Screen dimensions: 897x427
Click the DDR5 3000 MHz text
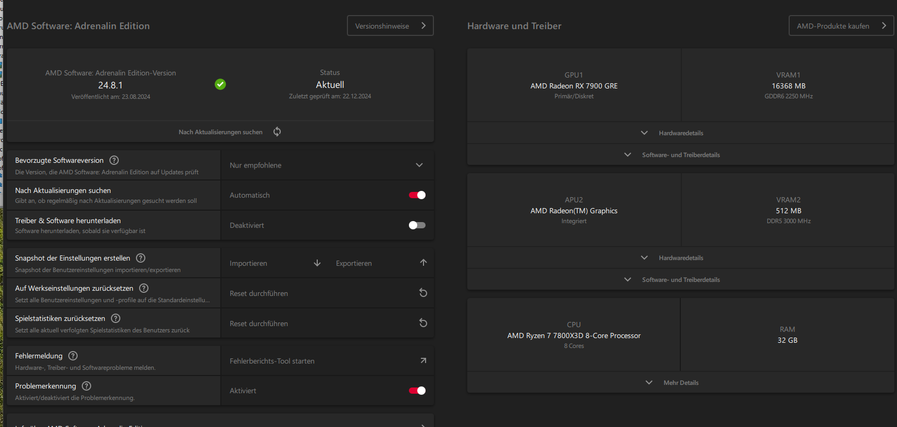[x=789, y=221]
